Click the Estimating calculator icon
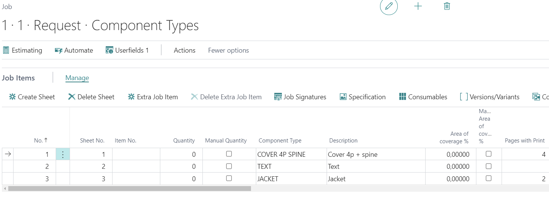The image size is (549, 200). click(6, 50)
